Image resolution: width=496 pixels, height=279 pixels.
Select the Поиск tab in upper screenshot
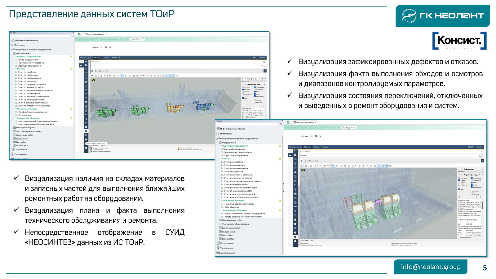coord(106,58)
